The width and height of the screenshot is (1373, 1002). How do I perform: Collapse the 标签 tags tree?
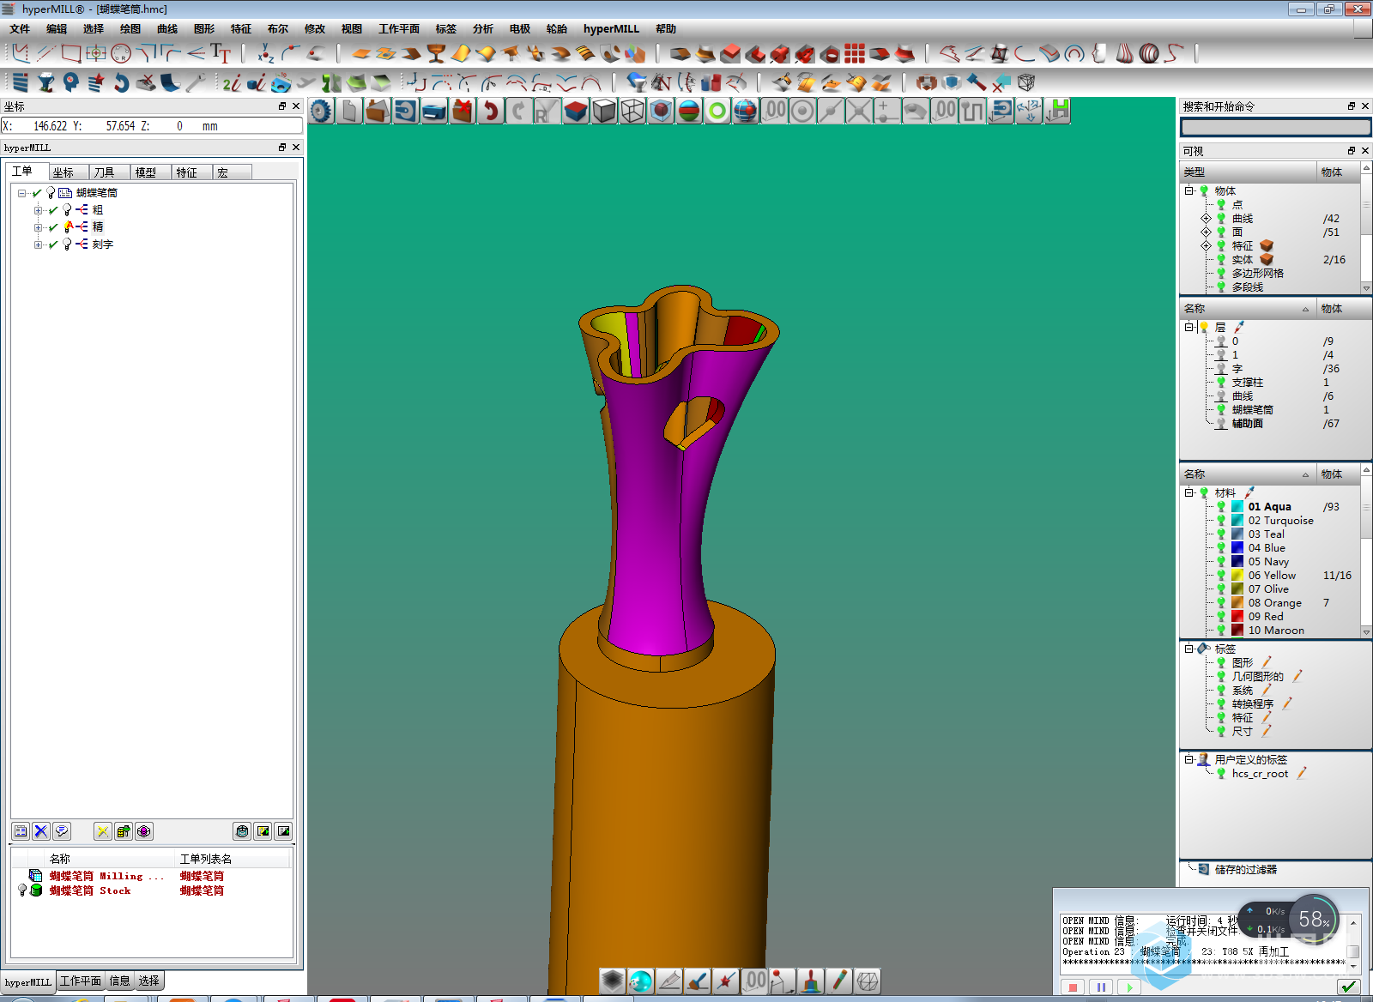click(1189, 649)
